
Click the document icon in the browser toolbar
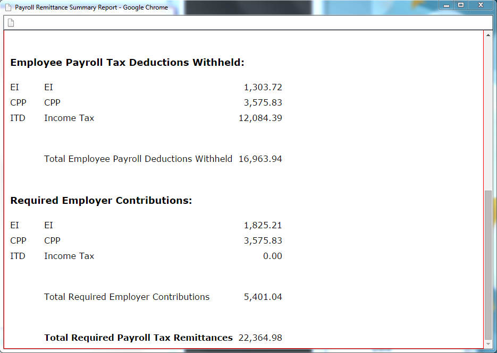pos(12,22)
